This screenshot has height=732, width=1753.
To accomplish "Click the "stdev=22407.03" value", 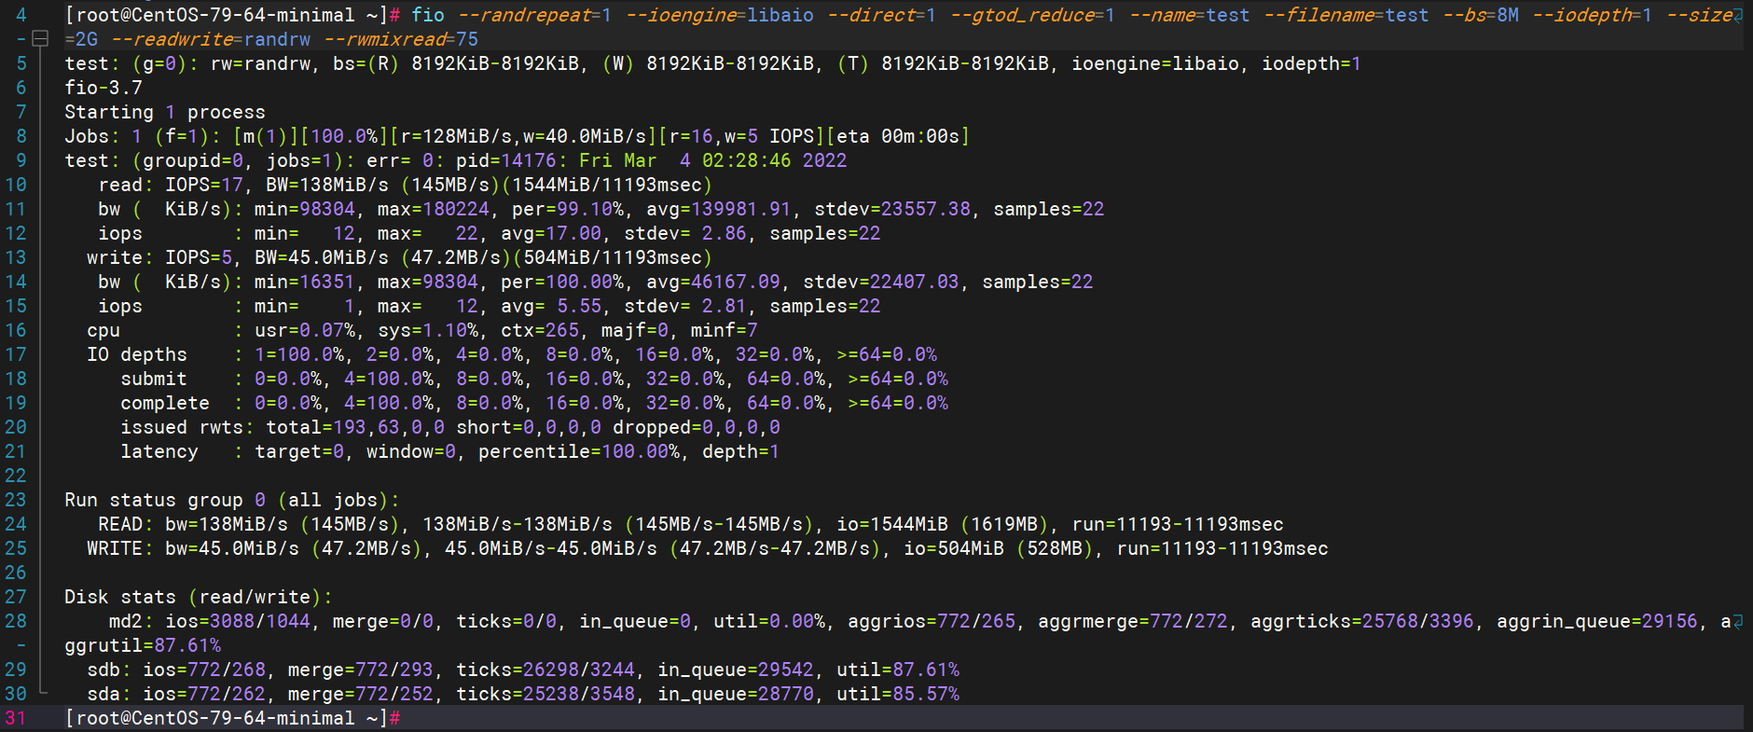I will tap(881, 282).
